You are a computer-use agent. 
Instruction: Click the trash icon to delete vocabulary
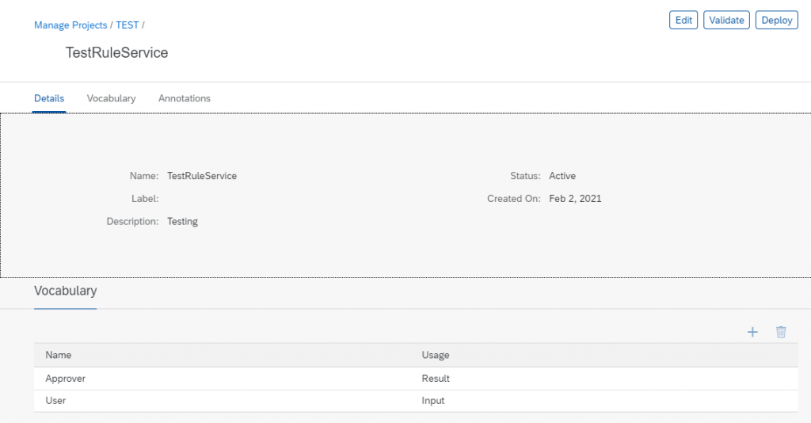coord(781,332)
